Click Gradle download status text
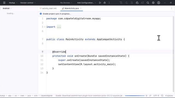The image size is (175, 98). pyautogui.click(x=90, y=96)
